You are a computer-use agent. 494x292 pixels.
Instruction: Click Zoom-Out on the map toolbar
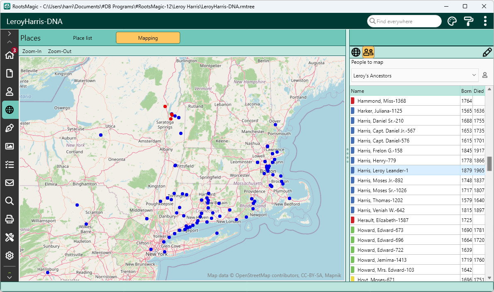[x=60, y=51]
